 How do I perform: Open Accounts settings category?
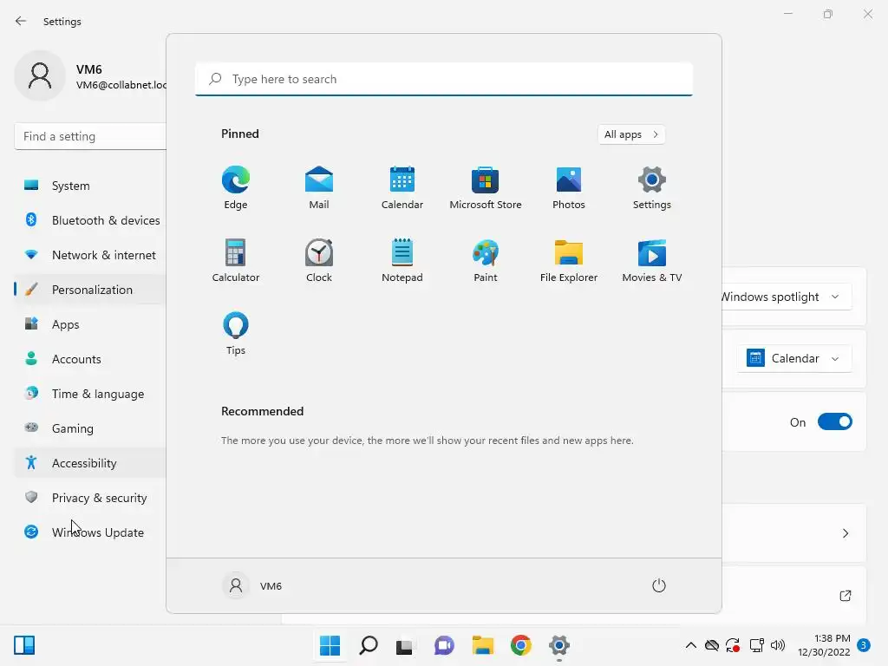[90, 359]
